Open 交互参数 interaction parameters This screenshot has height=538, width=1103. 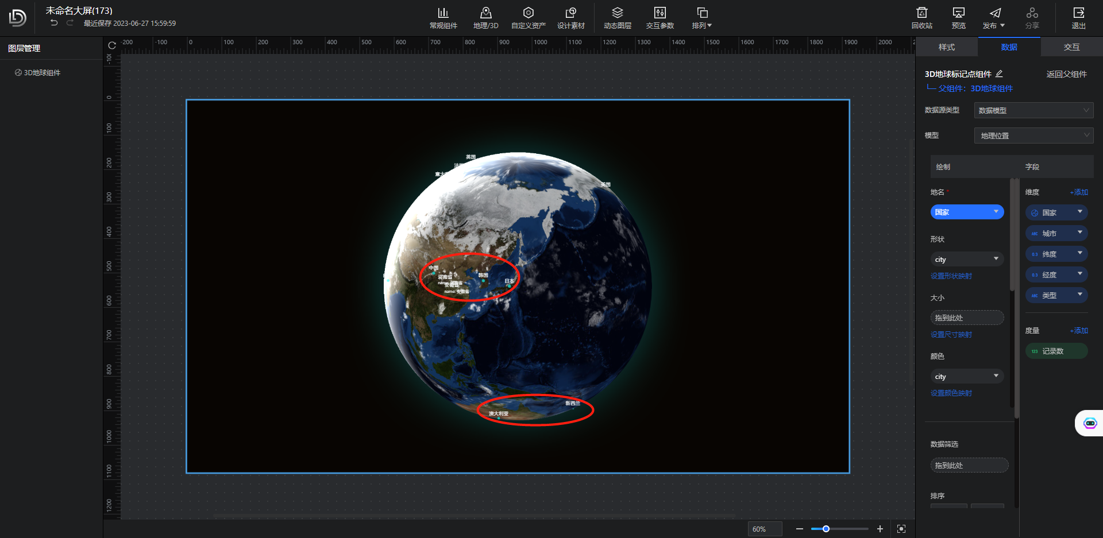(x=660, y=18)
